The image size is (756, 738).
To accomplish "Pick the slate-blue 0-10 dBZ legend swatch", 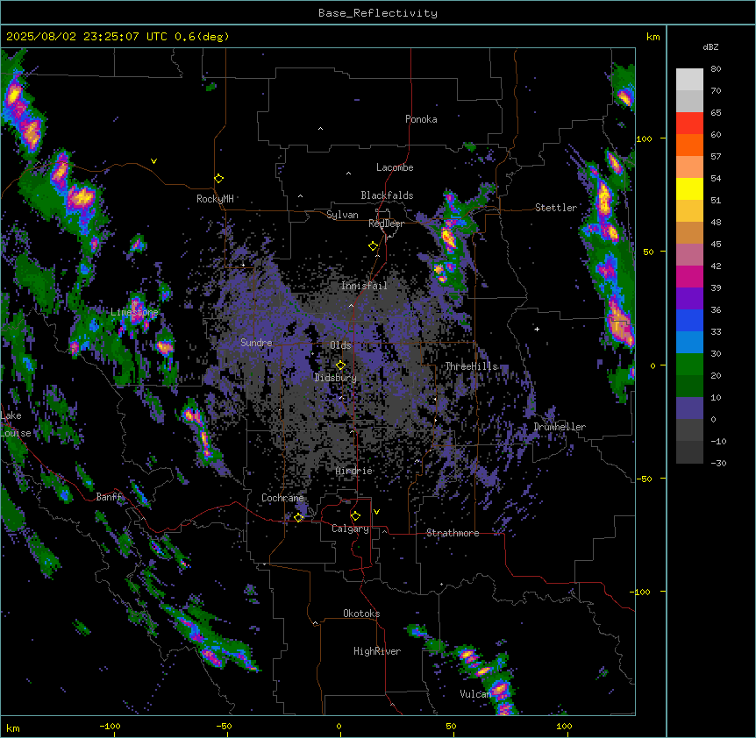I will pos(689,408).
